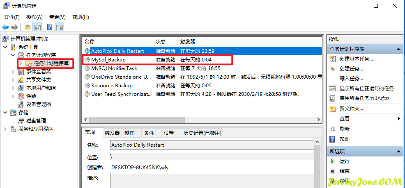Click the 启用所有任务历史记录 icon
This screenshot has width=405, height=188.
tap(332, 98)
